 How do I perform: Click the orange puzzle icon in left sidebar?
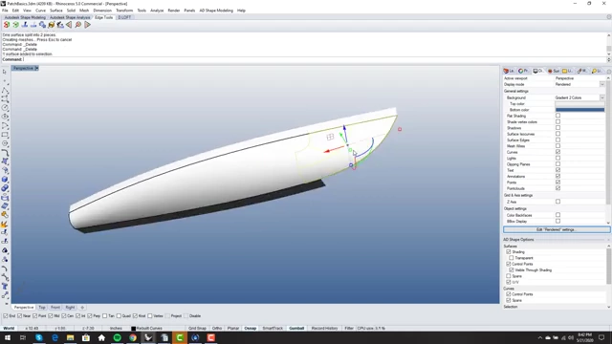(x=5, y=214)
